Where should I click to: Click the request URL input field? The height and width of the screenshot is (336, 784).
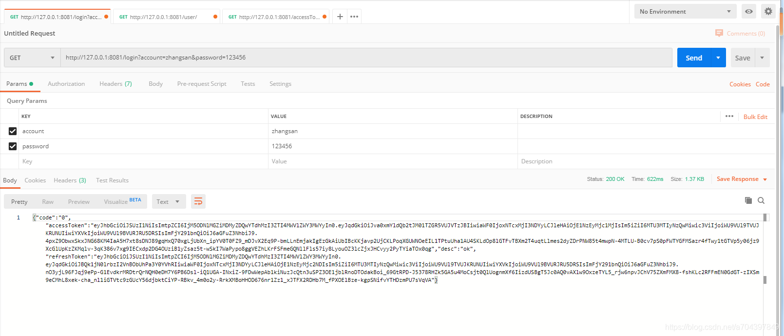click(x=366, y=58)
